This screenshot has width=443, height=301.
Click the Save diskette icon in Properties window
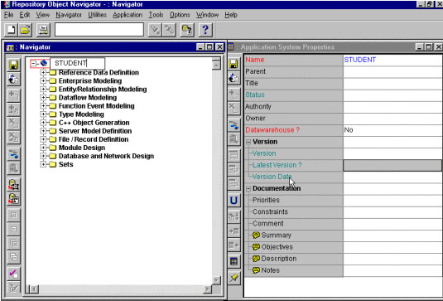(x=234, y=64)
